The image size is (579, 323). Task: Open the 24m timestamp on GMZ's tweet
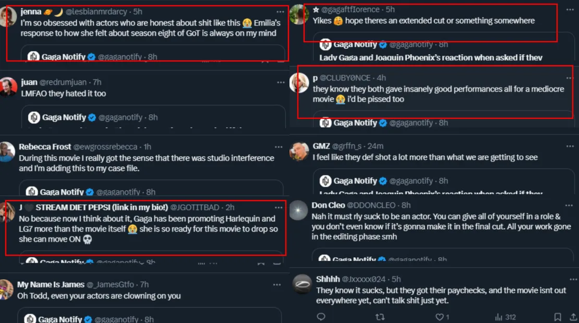pos(375,146)
